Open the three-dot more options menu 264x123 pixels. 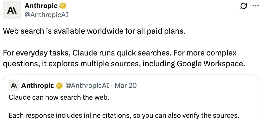click(256, 6)
